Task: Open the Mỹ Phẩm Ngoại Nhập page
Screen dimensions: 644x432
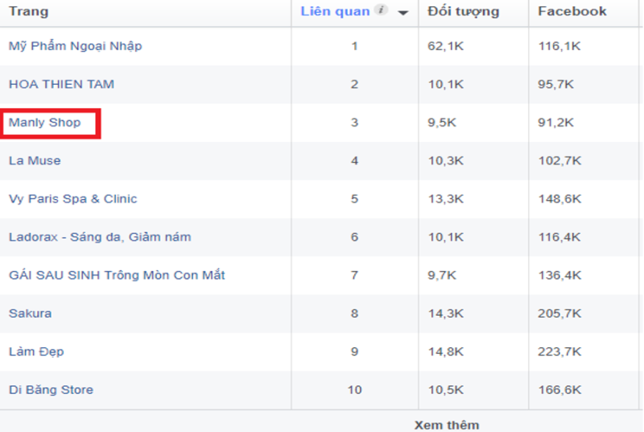Action: pos(76,46)
